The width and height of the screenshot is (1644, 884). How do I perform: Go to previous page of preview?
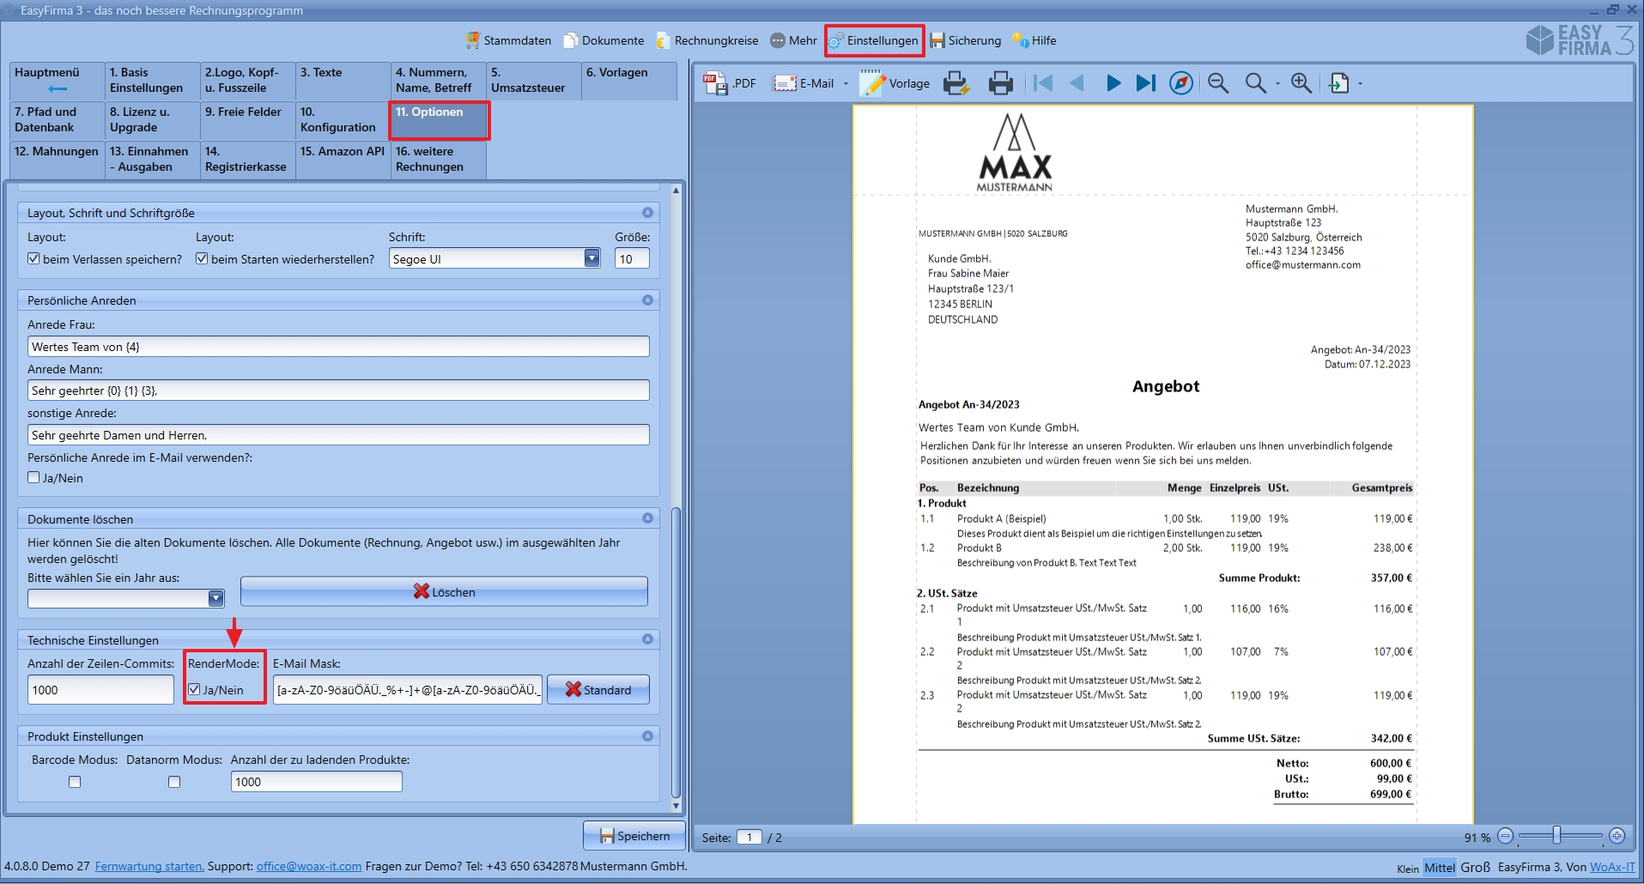[1077, 83]
